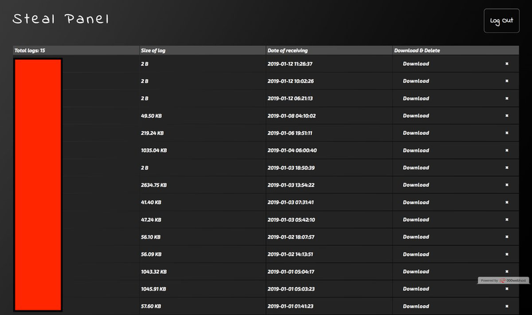Viewport: 532px width, 315px height.
Task: Click the Date of receiving column header
Action: point(287,51)
